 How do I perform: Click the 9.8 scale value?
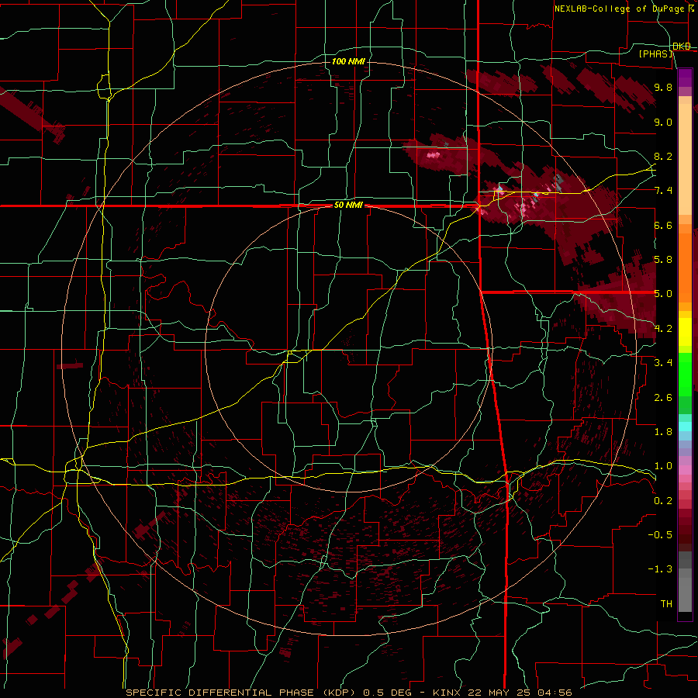pyautogui.click(x=663, y=88)
